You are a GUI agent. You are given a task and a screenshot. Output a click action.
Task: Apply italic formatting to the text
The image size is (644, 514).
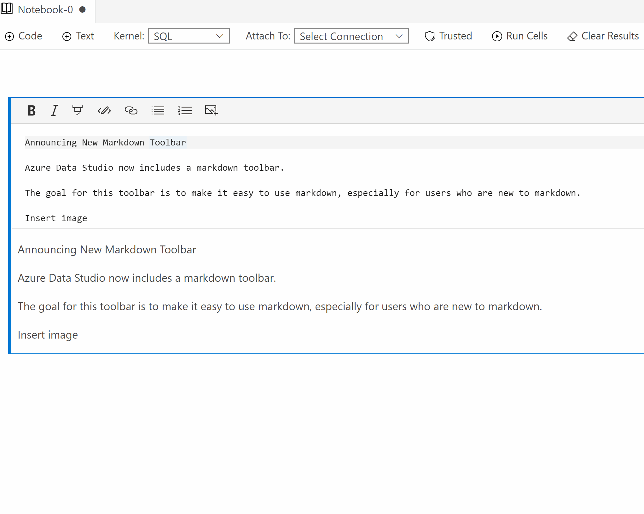(54, 110)
